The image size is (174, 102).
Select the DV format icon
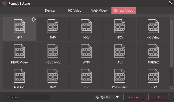(86, 76)
